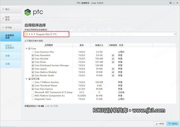This screenshot has width=180, height=127.
Task: Sort by the 版本 column header
Action: pyautogui.click(x=82, y=45)
